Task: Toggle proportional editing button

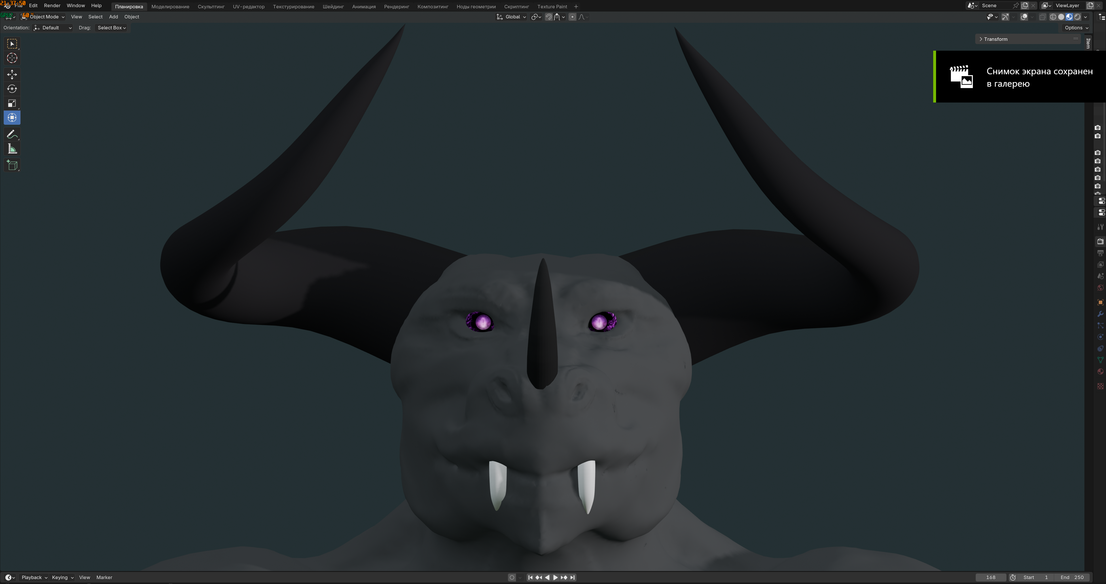Action: (x=572, y=17)
